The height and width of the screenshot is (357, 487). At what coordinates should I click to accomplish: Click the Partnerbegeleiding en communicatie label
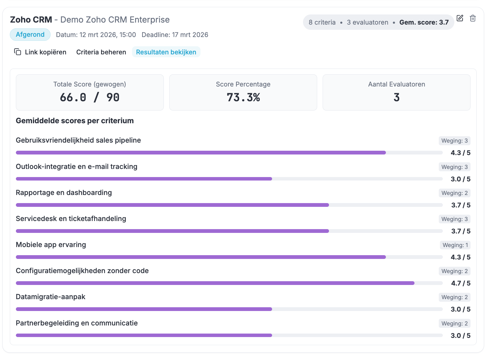pos(77,323)
